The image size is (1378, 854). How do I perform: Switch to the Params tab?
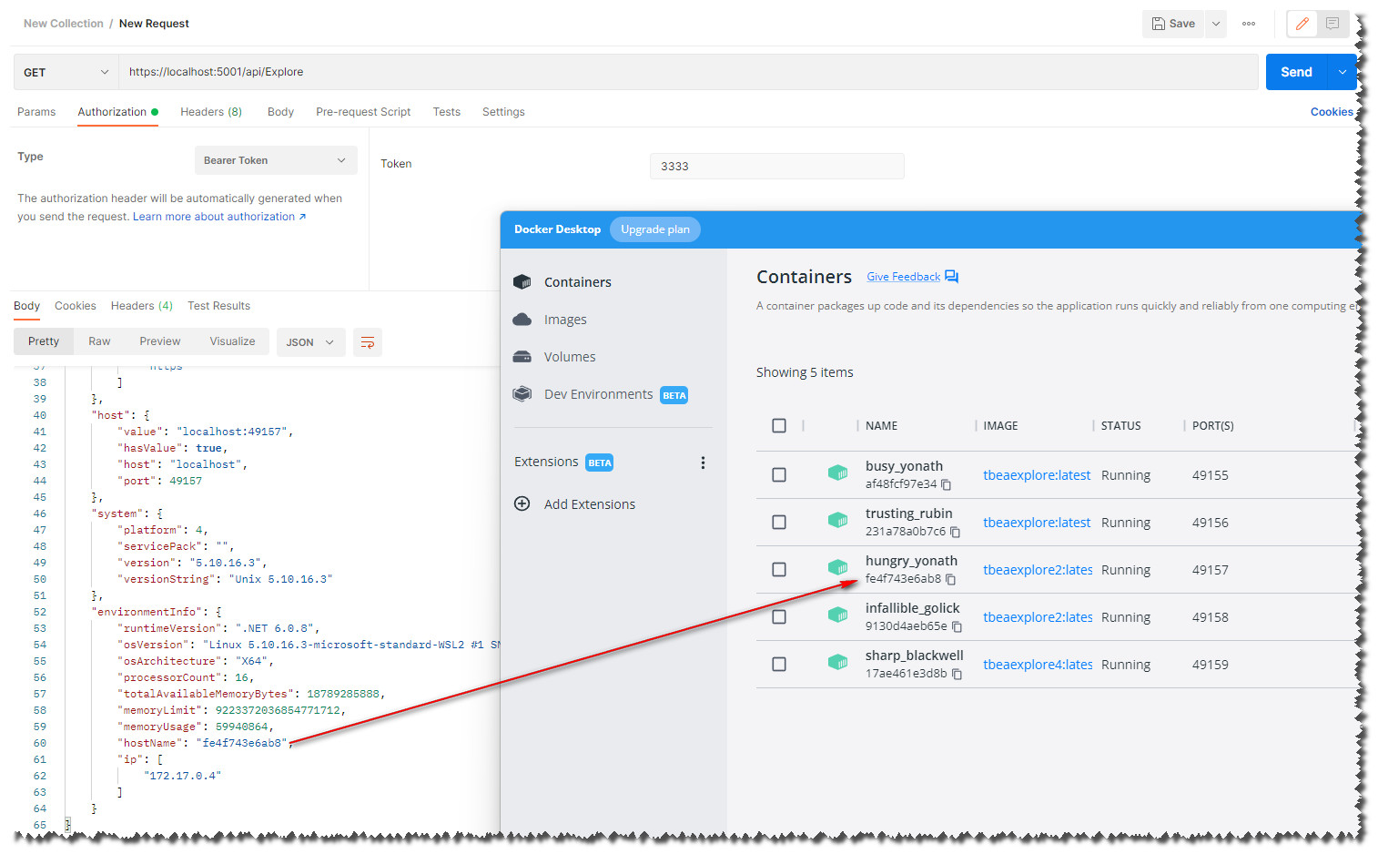[36, 112]
